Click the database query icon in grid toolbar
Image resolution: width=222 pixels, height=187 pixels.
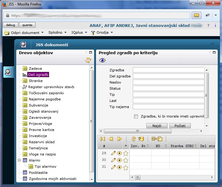click(x=141, y=139)
